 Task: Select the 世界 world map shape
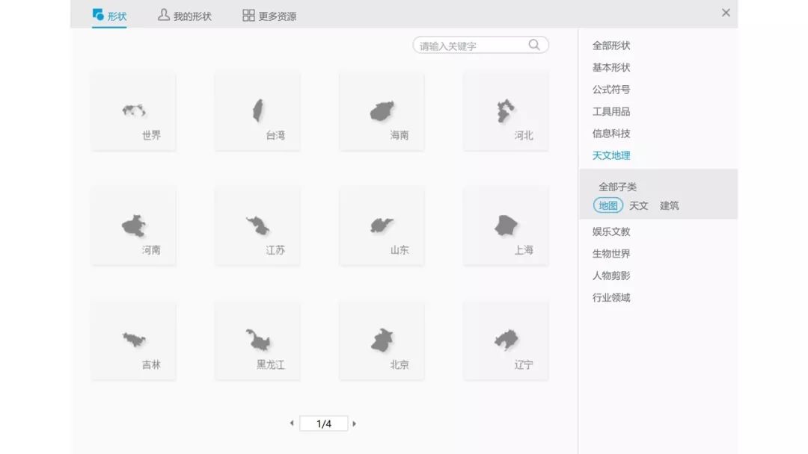pos(133,111)
